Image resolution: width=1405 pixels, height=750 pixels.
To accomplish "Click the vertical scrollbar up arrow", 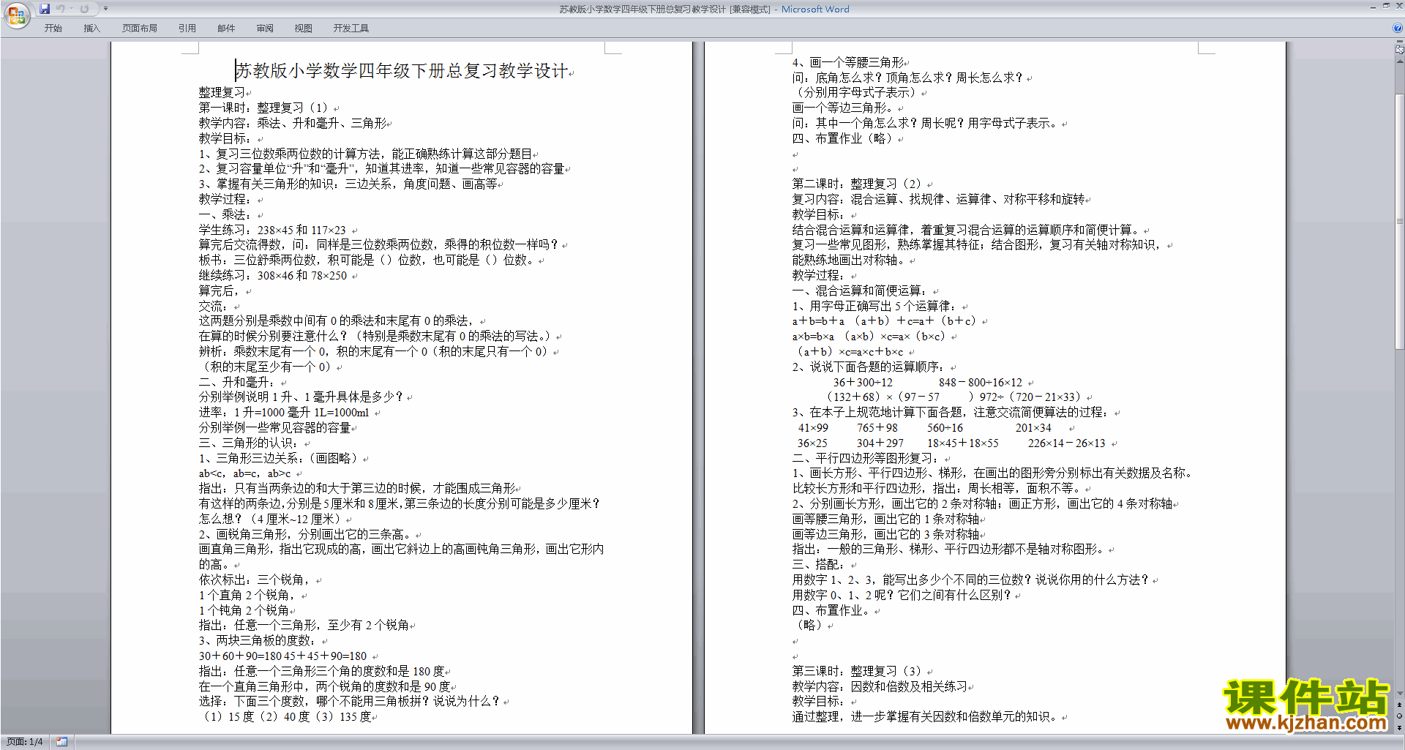I will pyautogui.click(x=1400, y=61).
